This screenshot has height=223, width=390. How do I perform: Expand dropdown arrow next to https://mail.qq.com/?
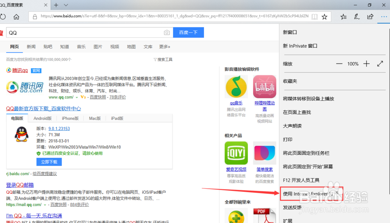45,205
